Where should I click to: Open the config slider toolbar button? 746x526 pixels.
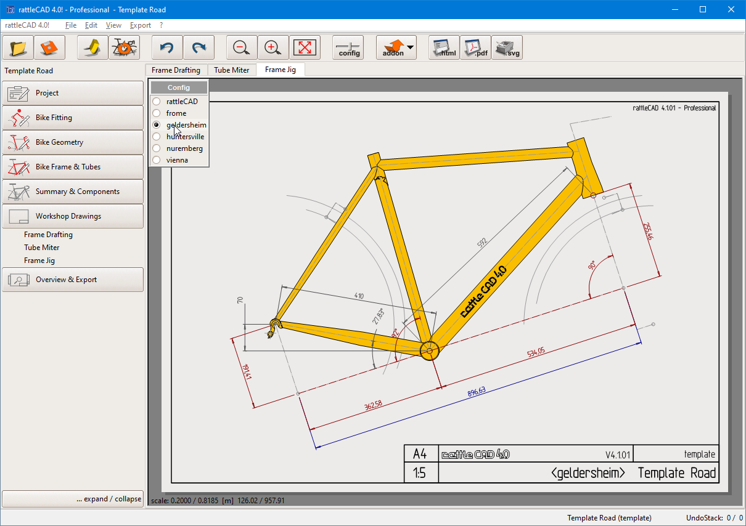pos(349,47)
